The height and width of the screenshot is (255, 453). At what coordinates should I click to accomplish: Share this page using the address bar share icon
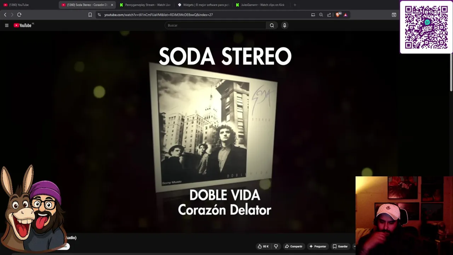tap(329, 15)
